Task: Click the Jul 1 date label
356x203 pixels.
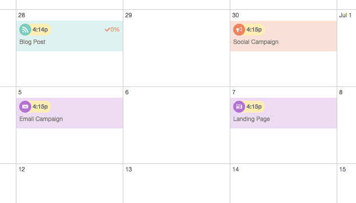Action: pos(345,15)
